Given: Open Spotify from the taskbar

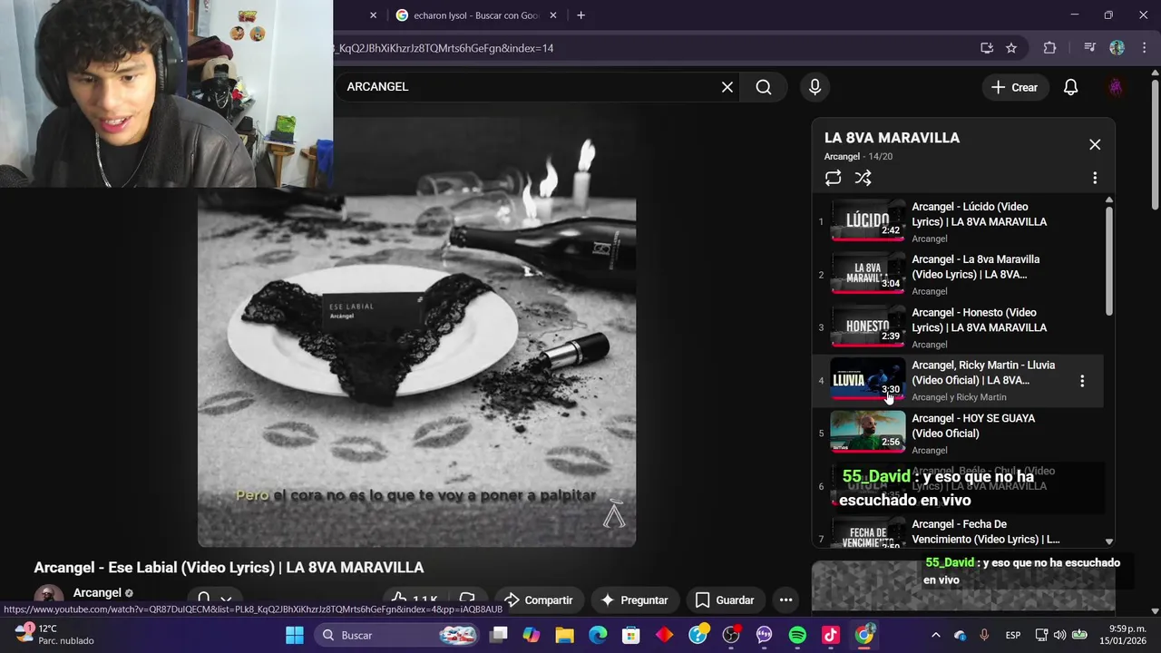Looking at the screenshot, I should coord(797,635).
